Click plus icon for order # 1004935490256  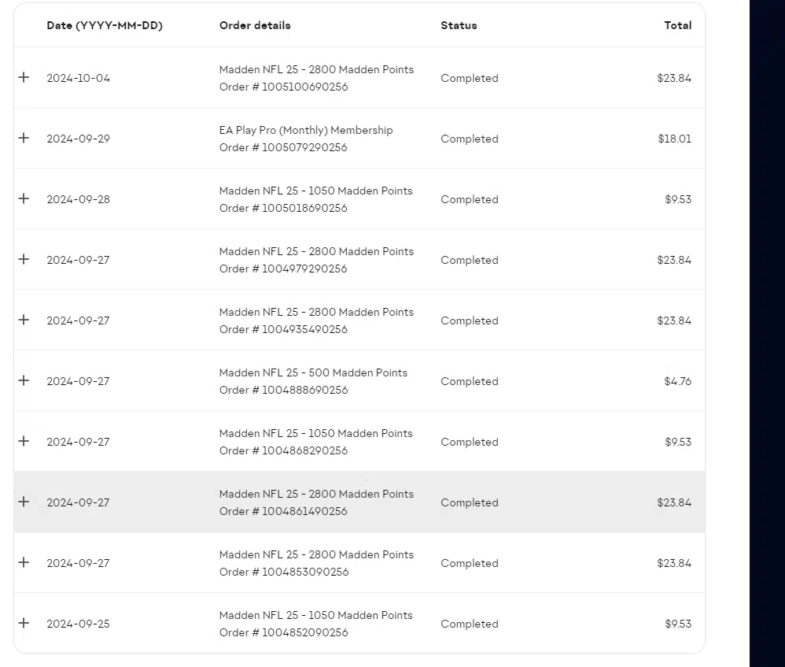coord(24,320)
